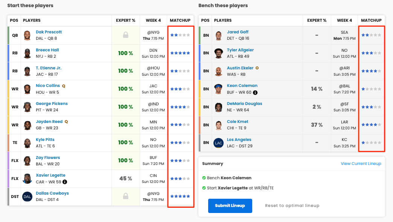
Task: Click the info icon beside Keon Coleman
Action: (x=255, y=92)
